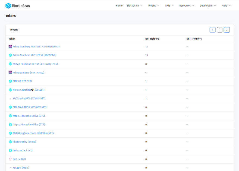Select page number 1 in pagination

coord(220,30)
